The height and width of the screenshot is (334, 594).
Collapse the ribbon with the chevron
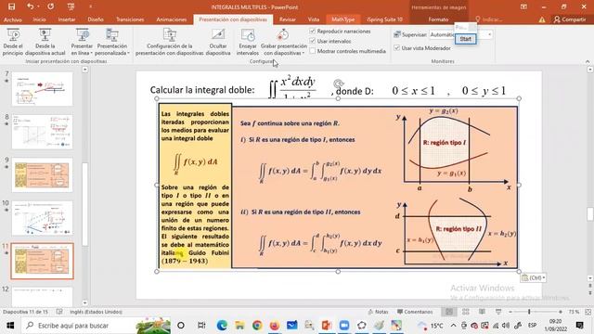pyautogui.click(x=588, y=61)
